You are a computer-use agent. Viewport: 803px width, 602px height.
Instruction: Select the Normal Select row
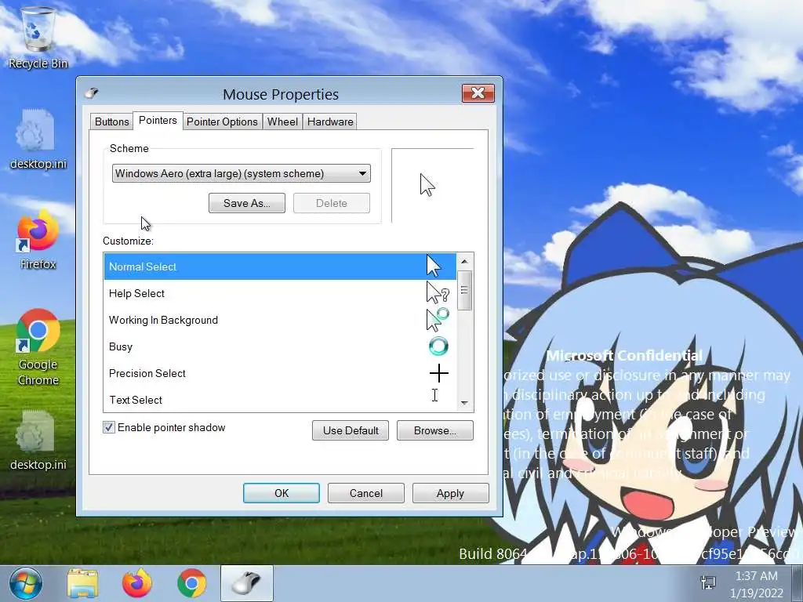pyautogui.click(x=280, y=267)
